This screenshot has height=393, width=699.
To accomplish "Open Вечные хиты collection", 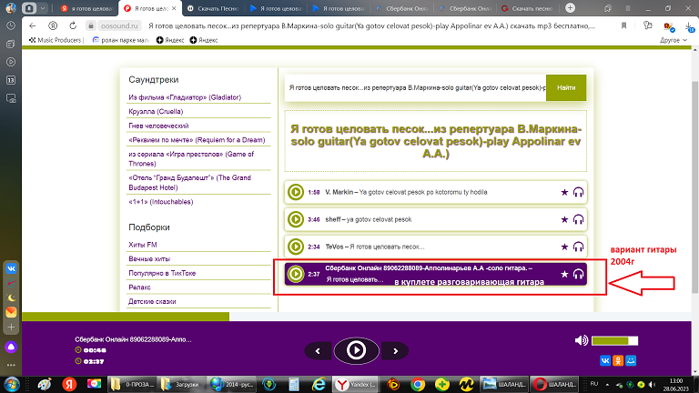I will [149, 259].
